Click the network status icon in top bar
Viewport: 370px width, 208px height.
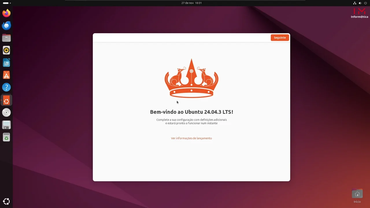click(355, 3)
